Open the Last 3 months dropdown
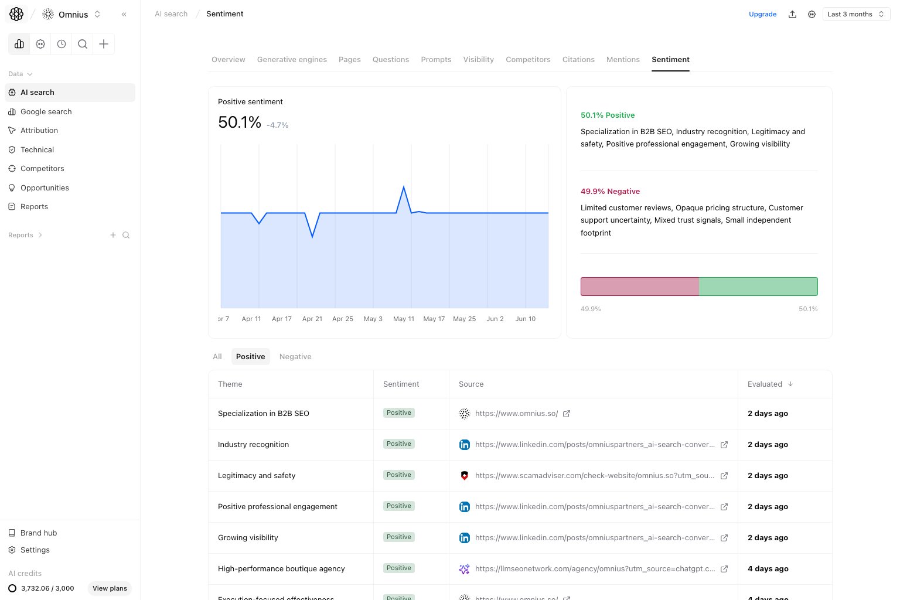This screenshot has height=600, width=900. pyautogui.click(x=856, y=14)
